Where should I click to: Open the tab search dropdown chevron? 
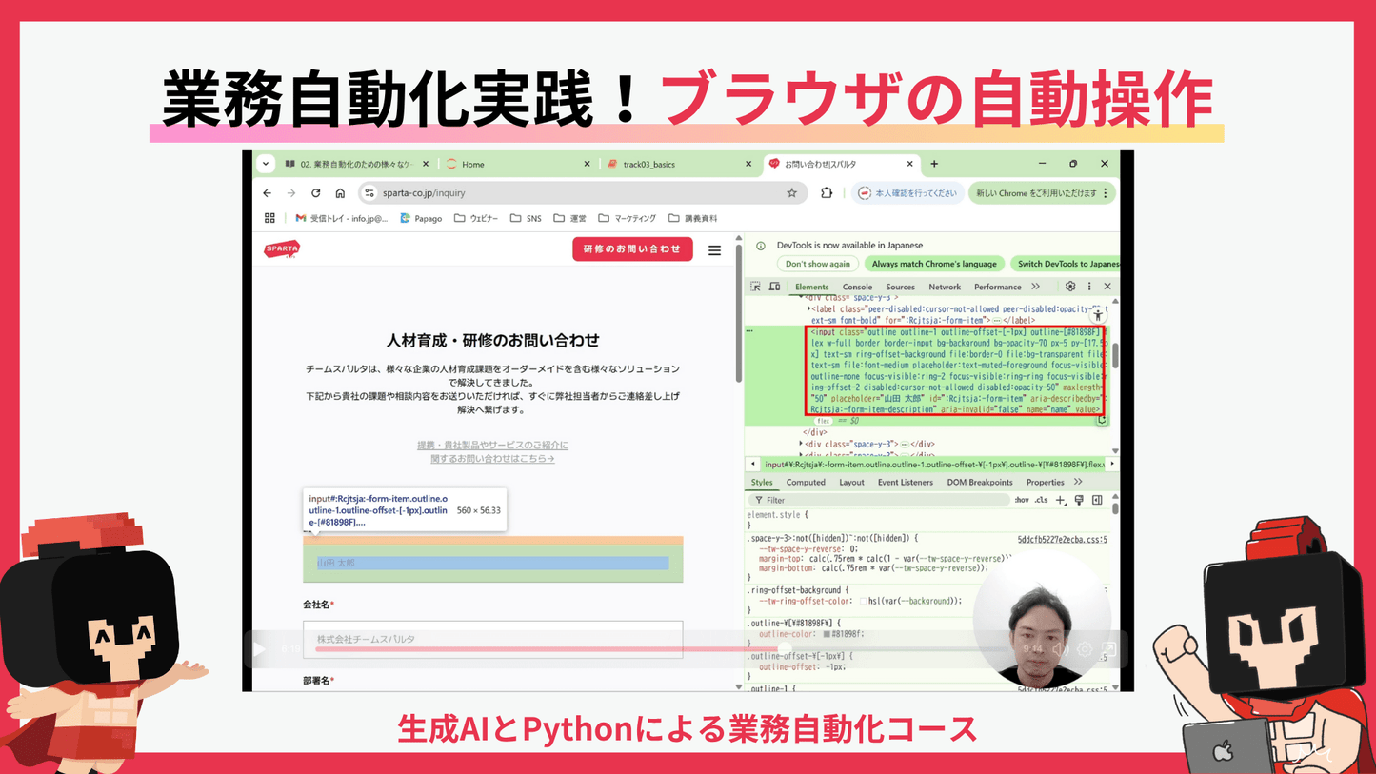[x=266, y=164]
